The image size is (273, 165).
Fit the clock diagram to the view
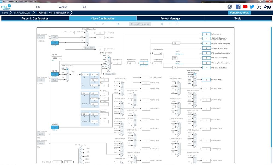tap(170, 24)
